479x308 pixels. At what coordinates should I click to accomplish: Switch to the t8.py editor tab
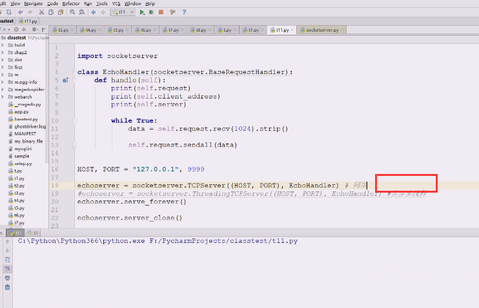pos(200,30)
